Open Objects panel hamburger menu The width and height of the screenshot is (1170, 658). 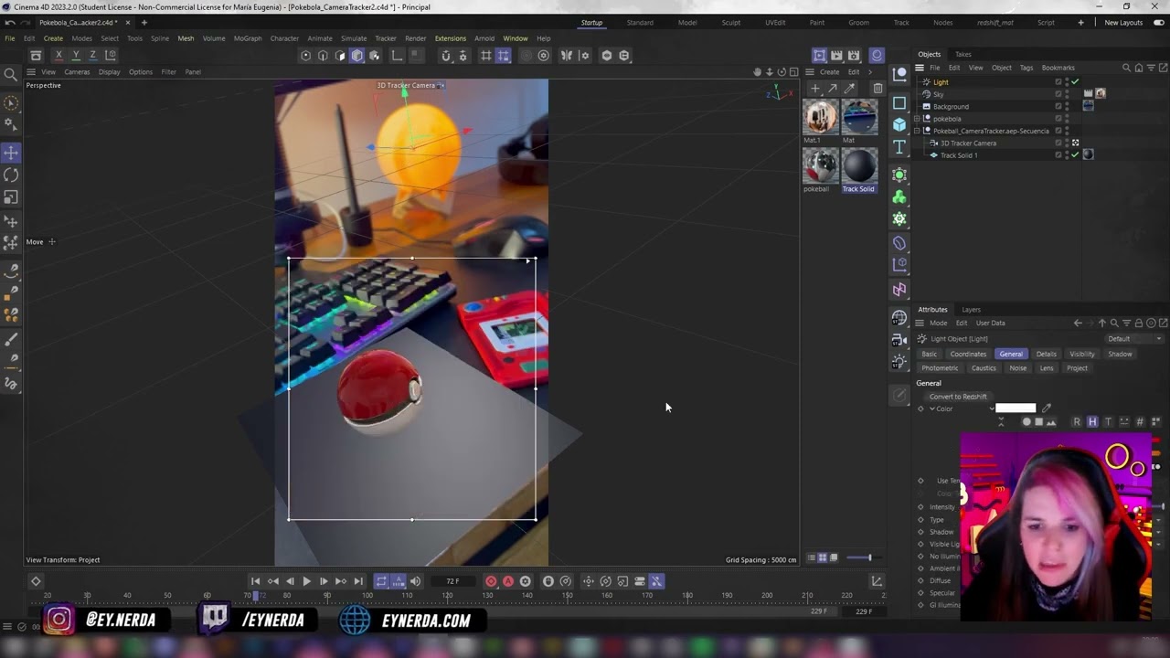click(x=921, y=68)
